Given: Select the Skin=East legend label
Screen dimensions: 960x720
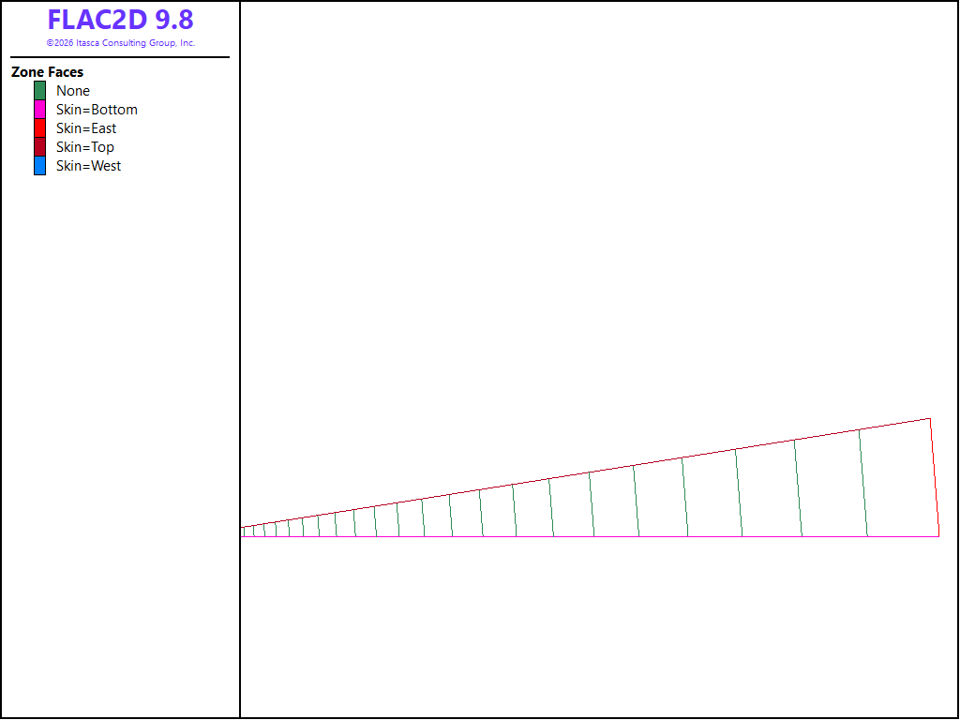Looking at the screenshot, I should pyautogui.click(x=86, y=127).
